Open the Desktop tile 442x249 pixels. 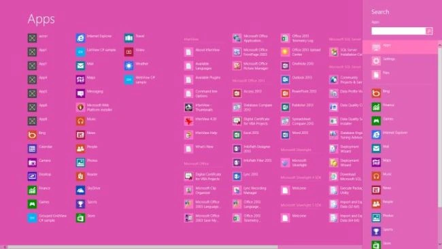click(39, 176)
